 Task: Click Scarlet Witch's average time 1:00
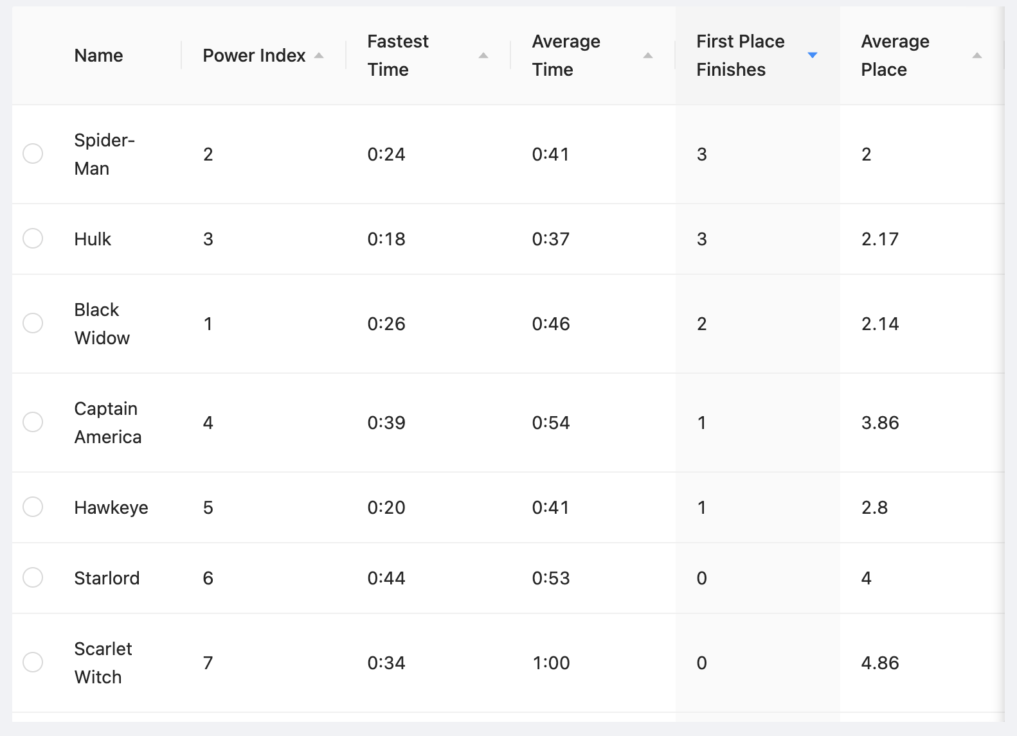pos(551,663)
